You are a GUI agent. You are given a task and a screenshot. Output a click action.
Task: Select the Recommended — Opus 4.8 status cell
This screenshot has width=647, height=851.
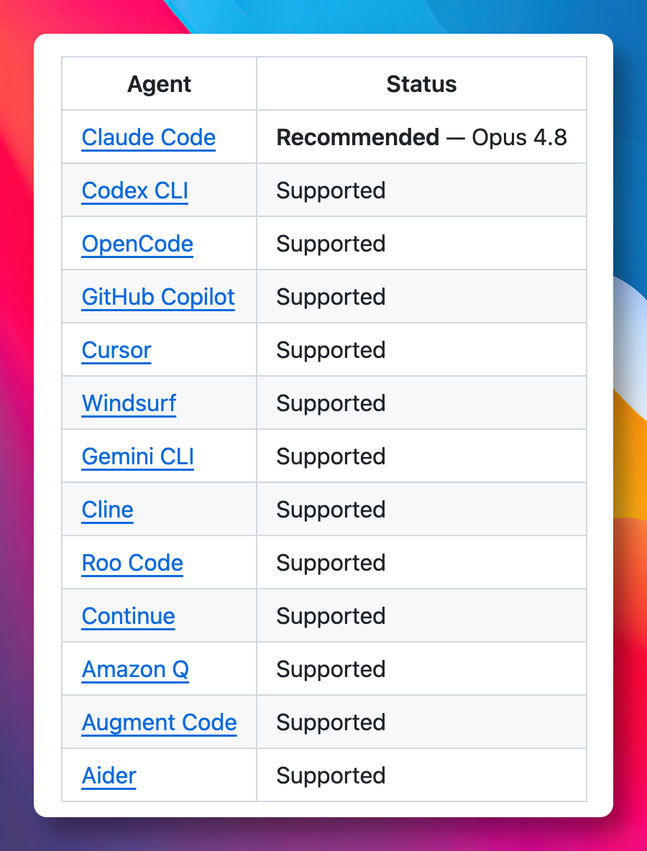tap(422, 137)
